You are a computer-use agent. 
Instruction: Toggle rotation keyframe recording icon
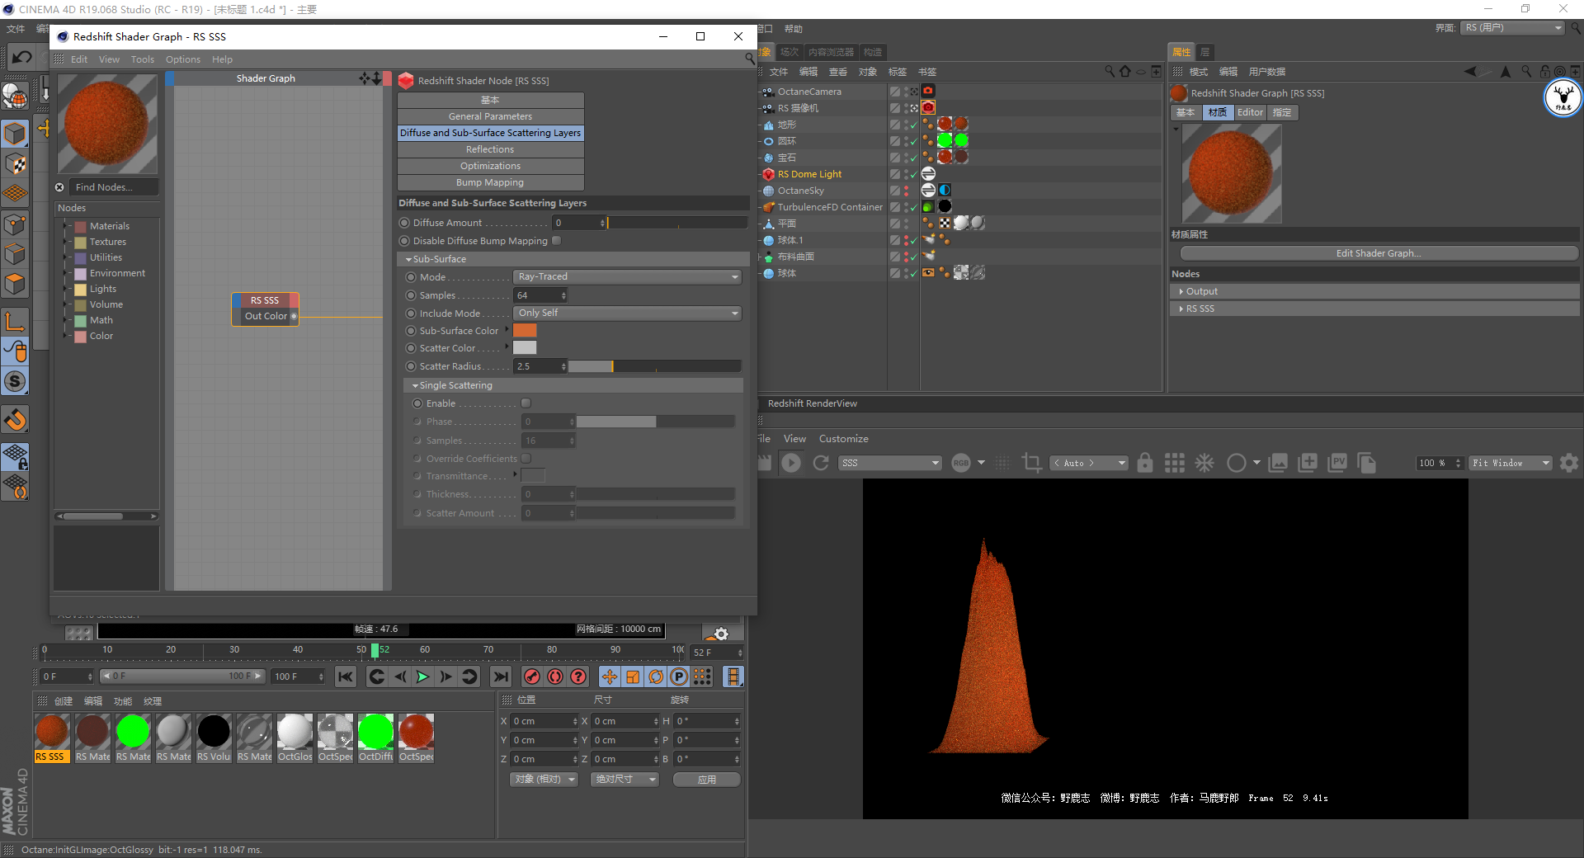coord(656,676)
